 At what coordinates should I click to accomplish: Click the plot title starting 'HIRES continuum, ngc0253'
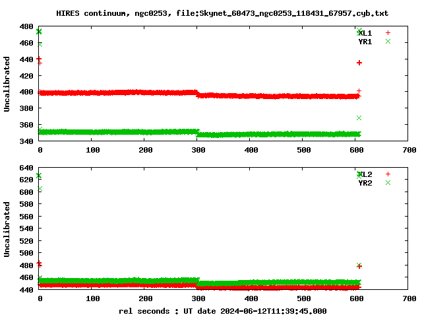pyautogui.click(x=222, y=13)
